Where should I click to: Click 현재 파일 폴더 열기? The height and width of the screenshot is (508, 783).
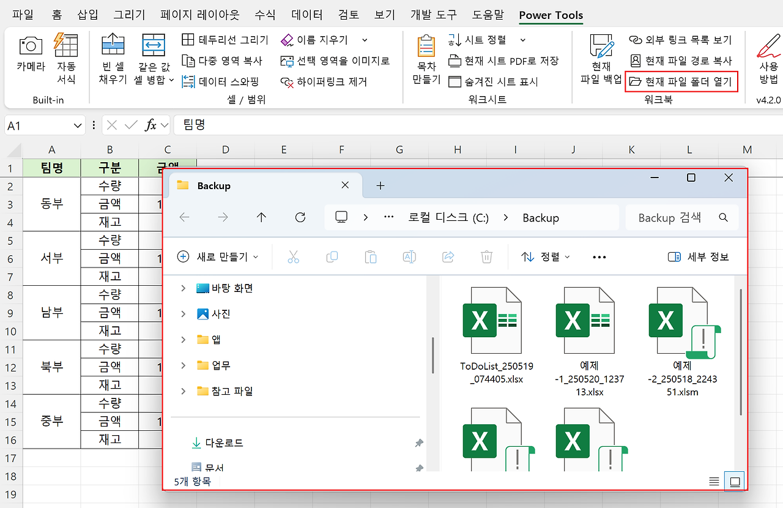click(681, 81)
